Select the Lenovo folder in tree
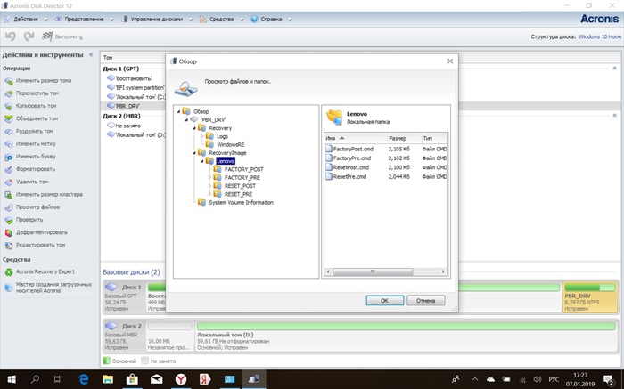 226,161
